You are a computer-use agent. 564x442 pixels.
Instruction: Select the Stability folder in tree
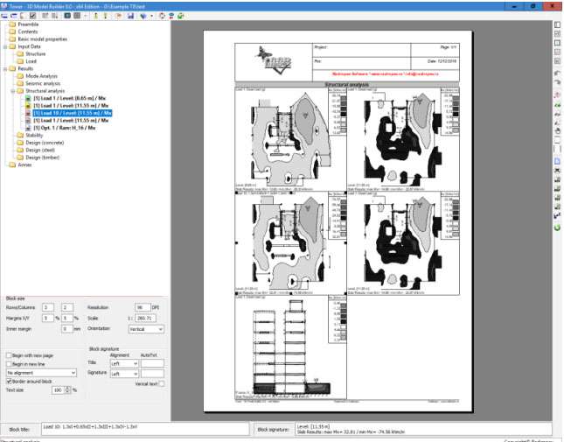pos(34,136)
